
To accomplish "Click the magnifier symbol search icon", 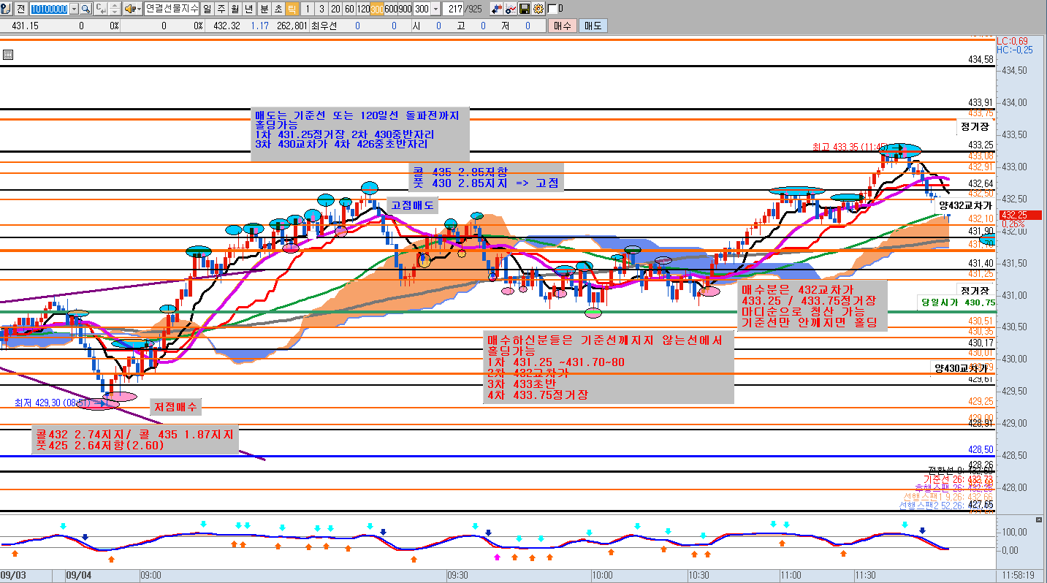I will click(85, 9).
